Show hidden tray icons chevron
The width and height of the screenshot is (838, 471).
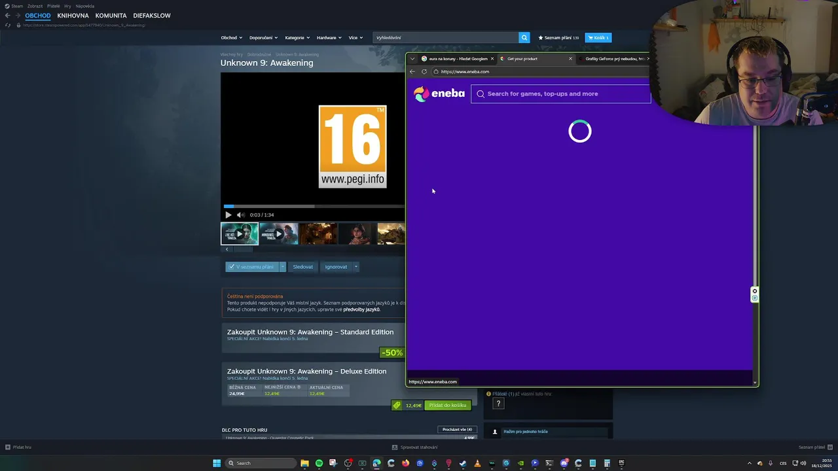pyautogui.click(x=750, y=463)
